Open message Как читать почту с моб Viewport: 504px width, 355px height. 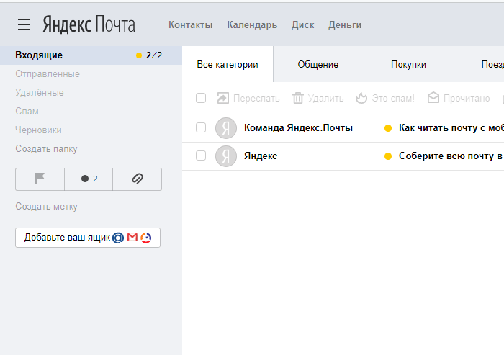(x=451, y=128)
